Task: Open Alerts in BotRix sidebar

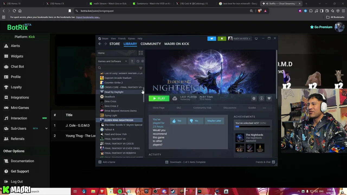Action: [x=15, y=46]
